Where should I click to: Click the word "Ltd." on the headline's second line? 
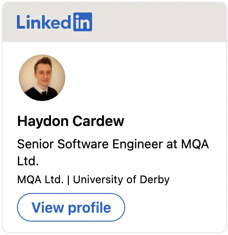28,161
